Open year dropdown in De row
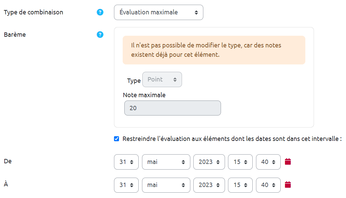 pos(209,162)
